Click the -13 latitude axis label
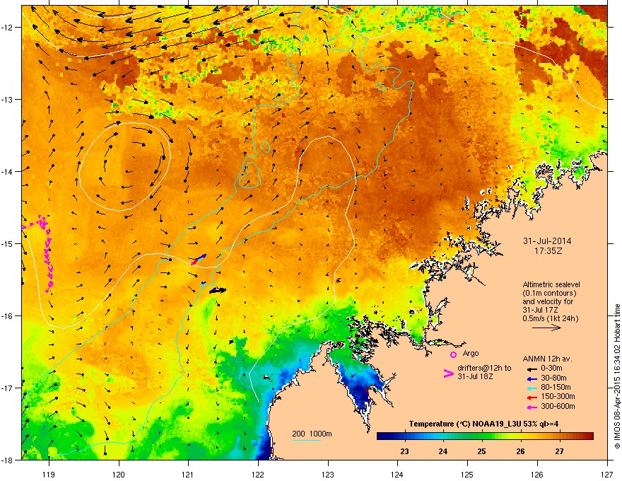Screen dimensions: 622x481 pos(7,99)
